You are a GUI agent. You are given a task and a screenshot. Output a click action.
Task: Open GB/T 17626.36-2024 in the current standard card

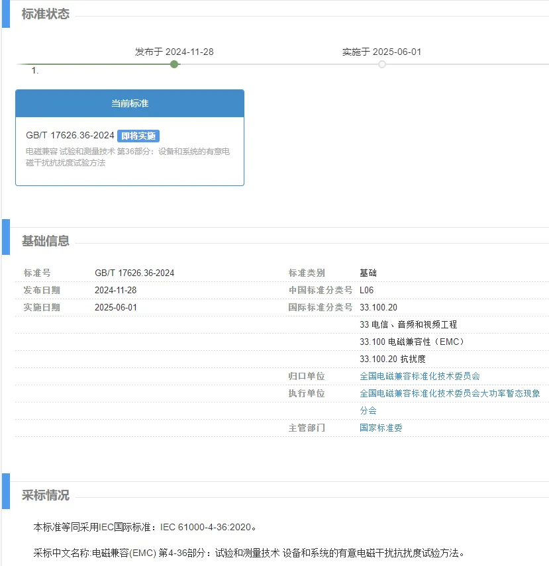coord(70,136)
